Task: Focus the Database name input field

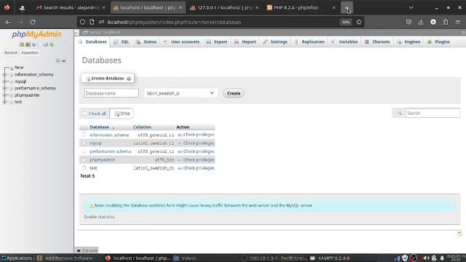Action: pyautogui.click(x=111, y=93)
